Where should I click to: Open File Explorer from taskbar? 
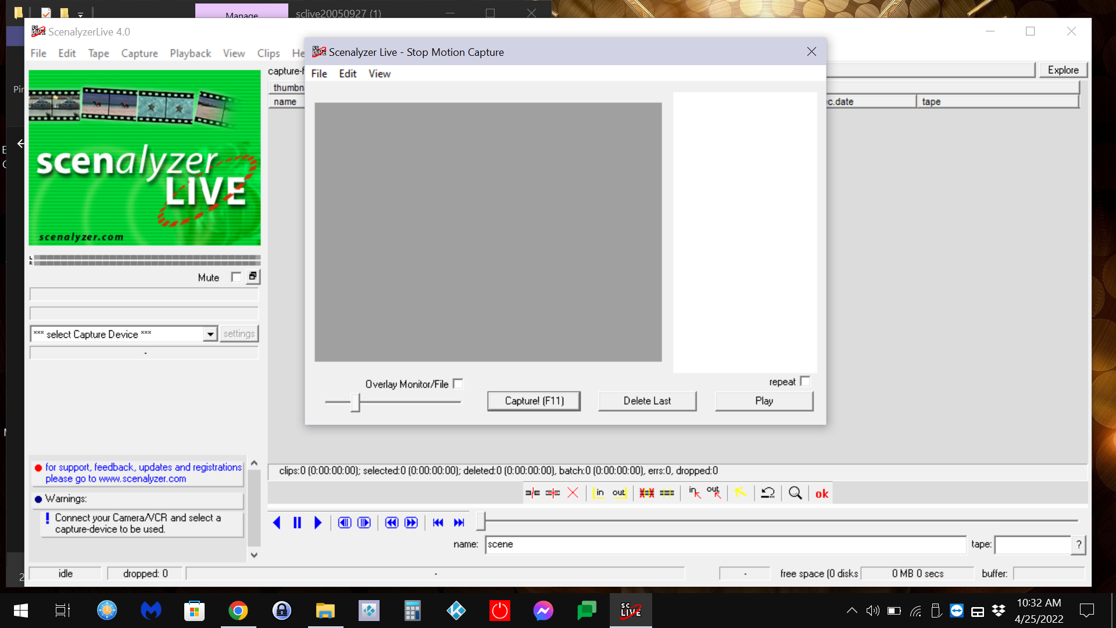point(325,611)
